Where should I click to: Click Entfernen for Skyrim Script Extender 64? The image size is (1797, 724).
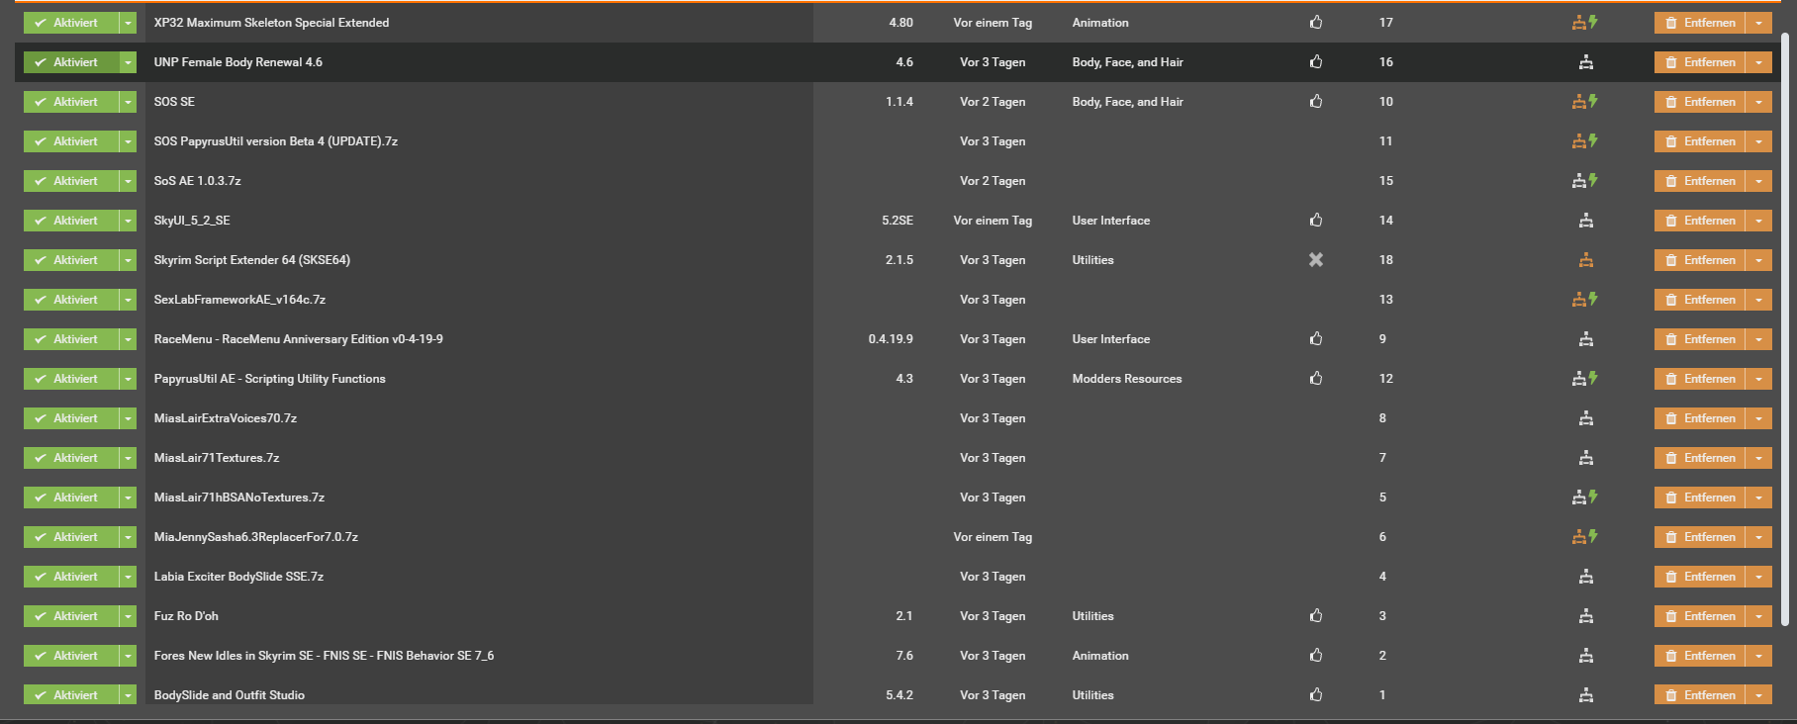coord(1699,260)
